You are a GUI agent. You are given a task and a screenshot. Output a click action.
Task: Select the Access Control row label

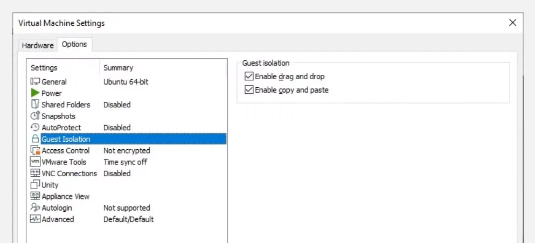tap(66, 150)
